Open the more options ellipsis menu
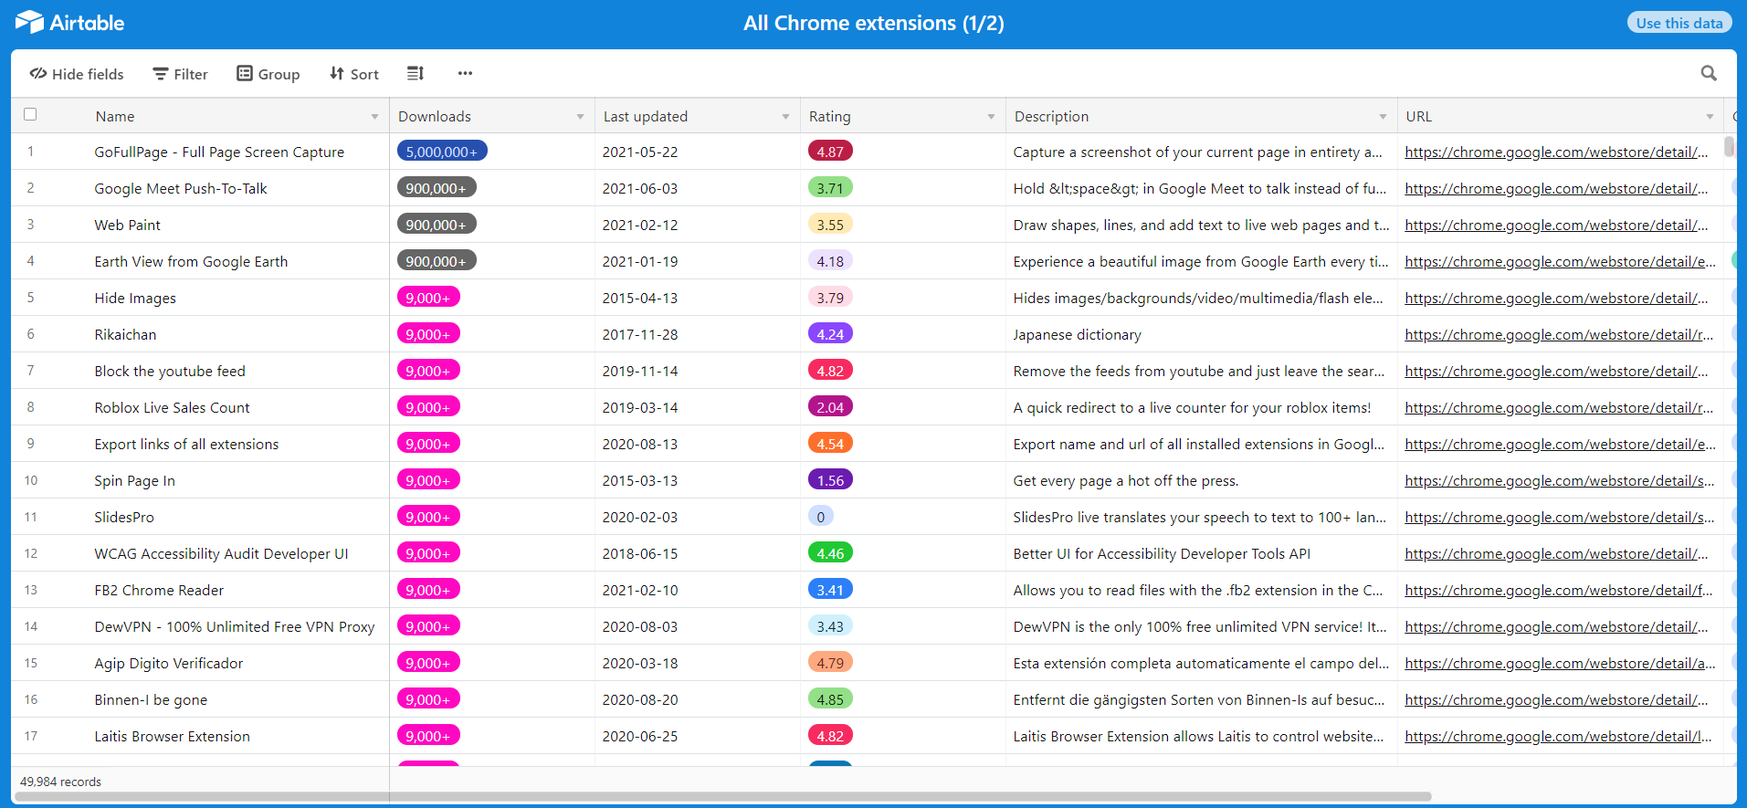The width and height of the screenshot is (1747, 808). [465, 73]
